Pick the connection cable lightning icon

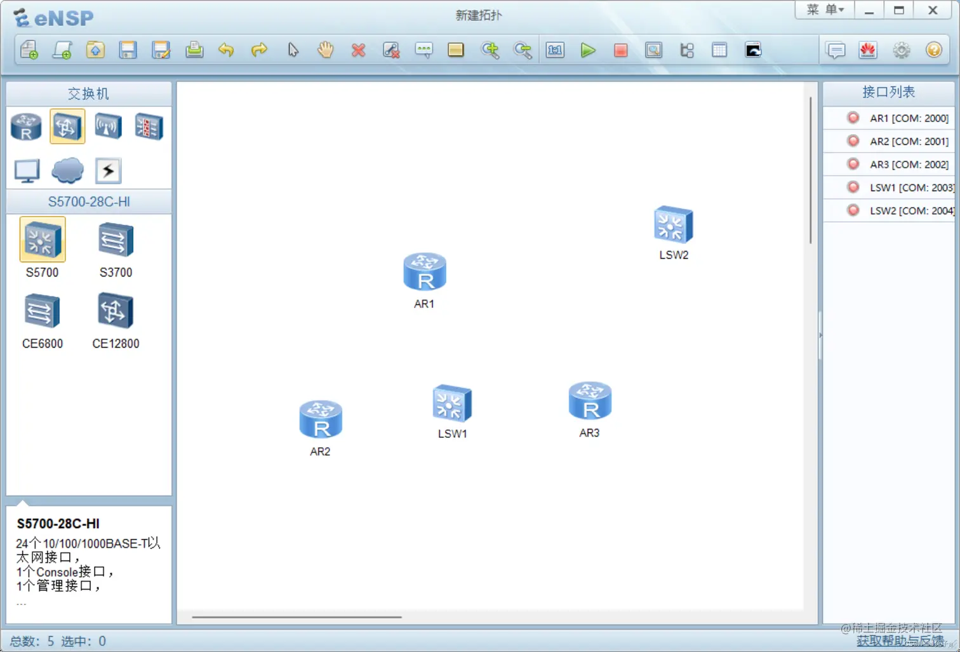pos(108,170)
